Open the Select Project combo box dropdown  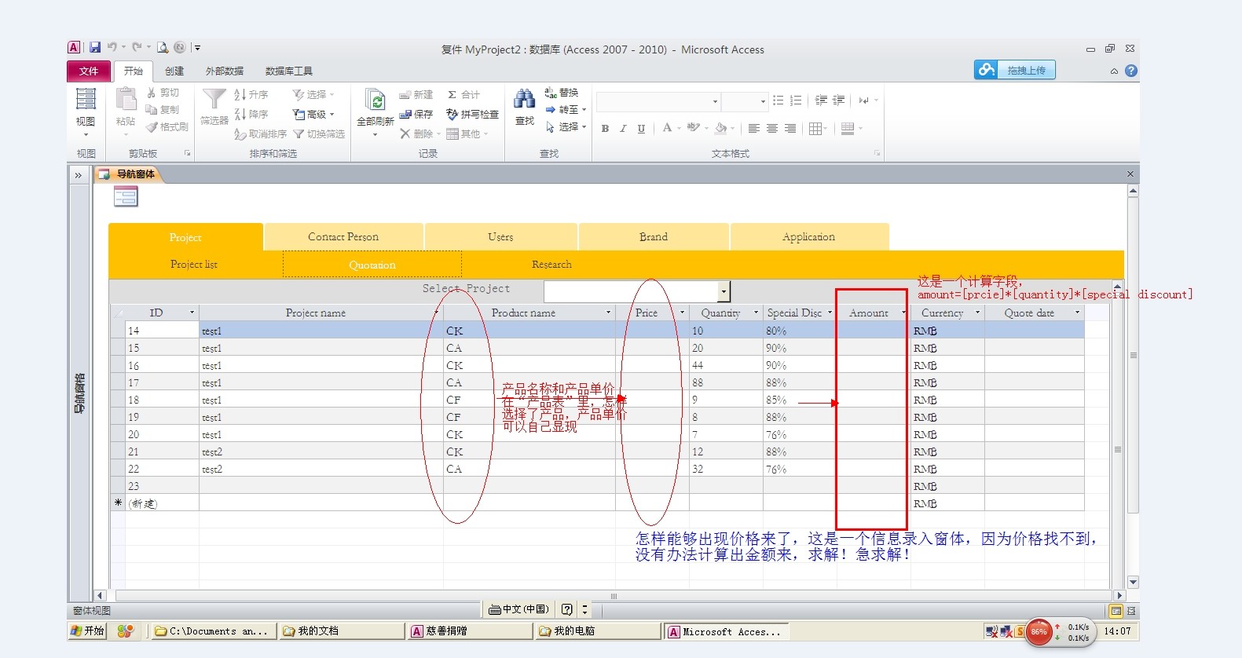[724, 291]
